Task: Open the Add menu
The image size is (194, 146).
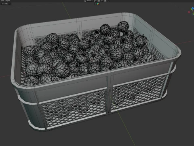Action: click(x=2, y=1)
